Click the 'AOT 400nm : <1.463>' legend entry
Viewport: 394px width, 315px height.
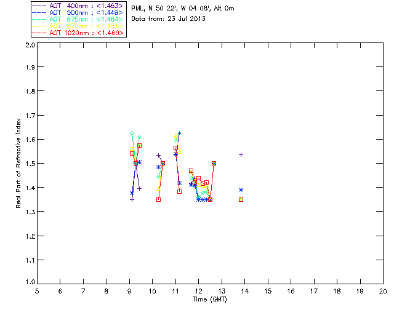click(78, 6)
